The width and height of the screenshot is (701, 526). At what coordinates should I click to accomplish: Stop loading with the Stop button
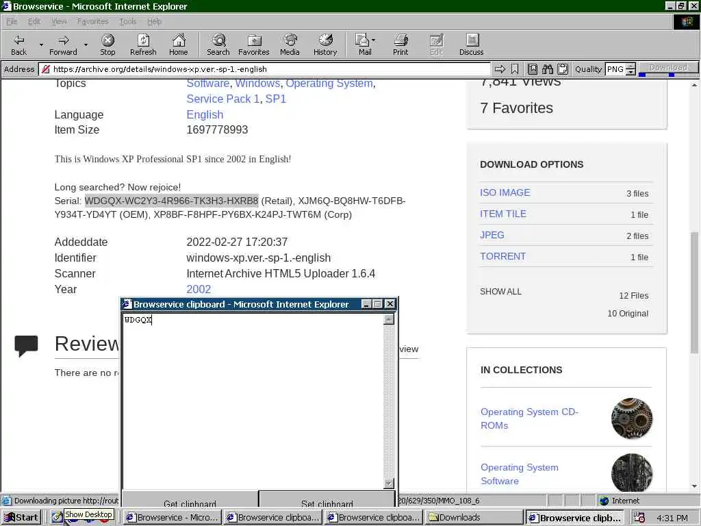[x=107, y=45]
